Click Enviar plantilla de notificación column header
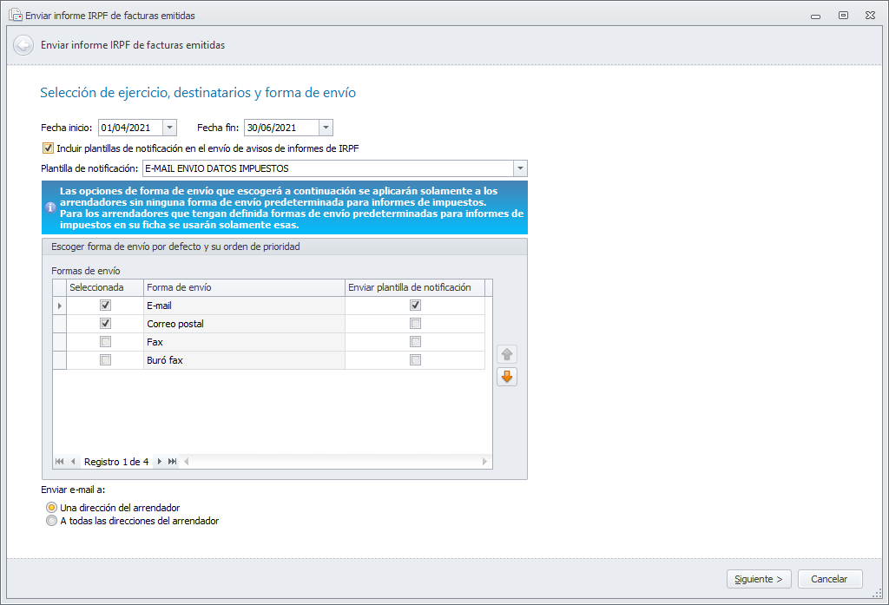 (415, 287)
